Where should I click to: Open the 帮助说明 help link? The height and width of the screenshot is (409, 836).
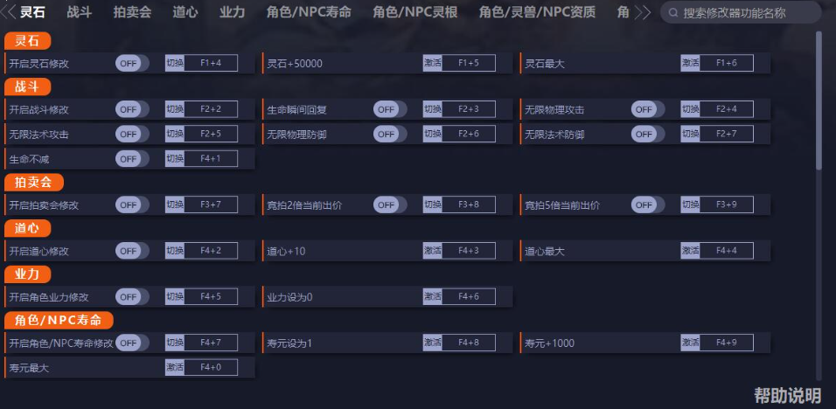(x=788, y=395)
